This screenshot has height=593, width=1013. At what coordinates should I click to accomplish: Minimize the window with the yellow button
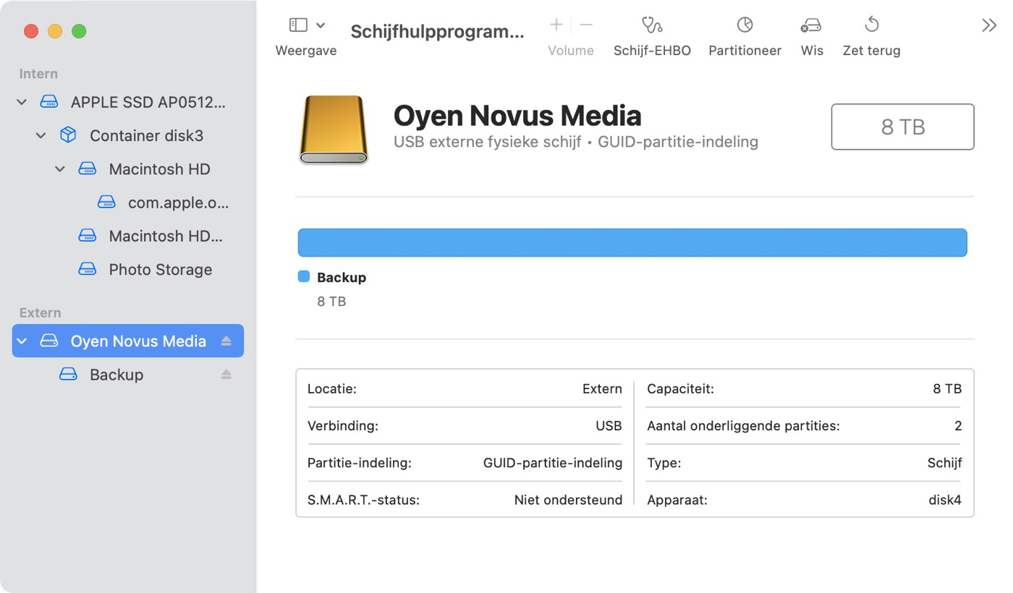55,31
